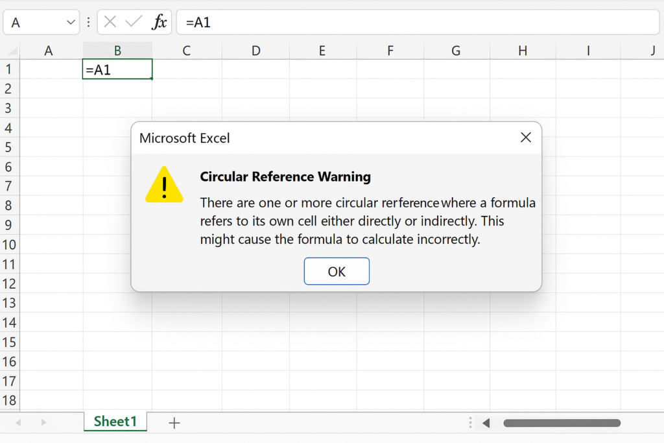Viewport: 664px width, 443px height.
Task: Click the yellow warning triangle icon
Action: tap(165, 185)
